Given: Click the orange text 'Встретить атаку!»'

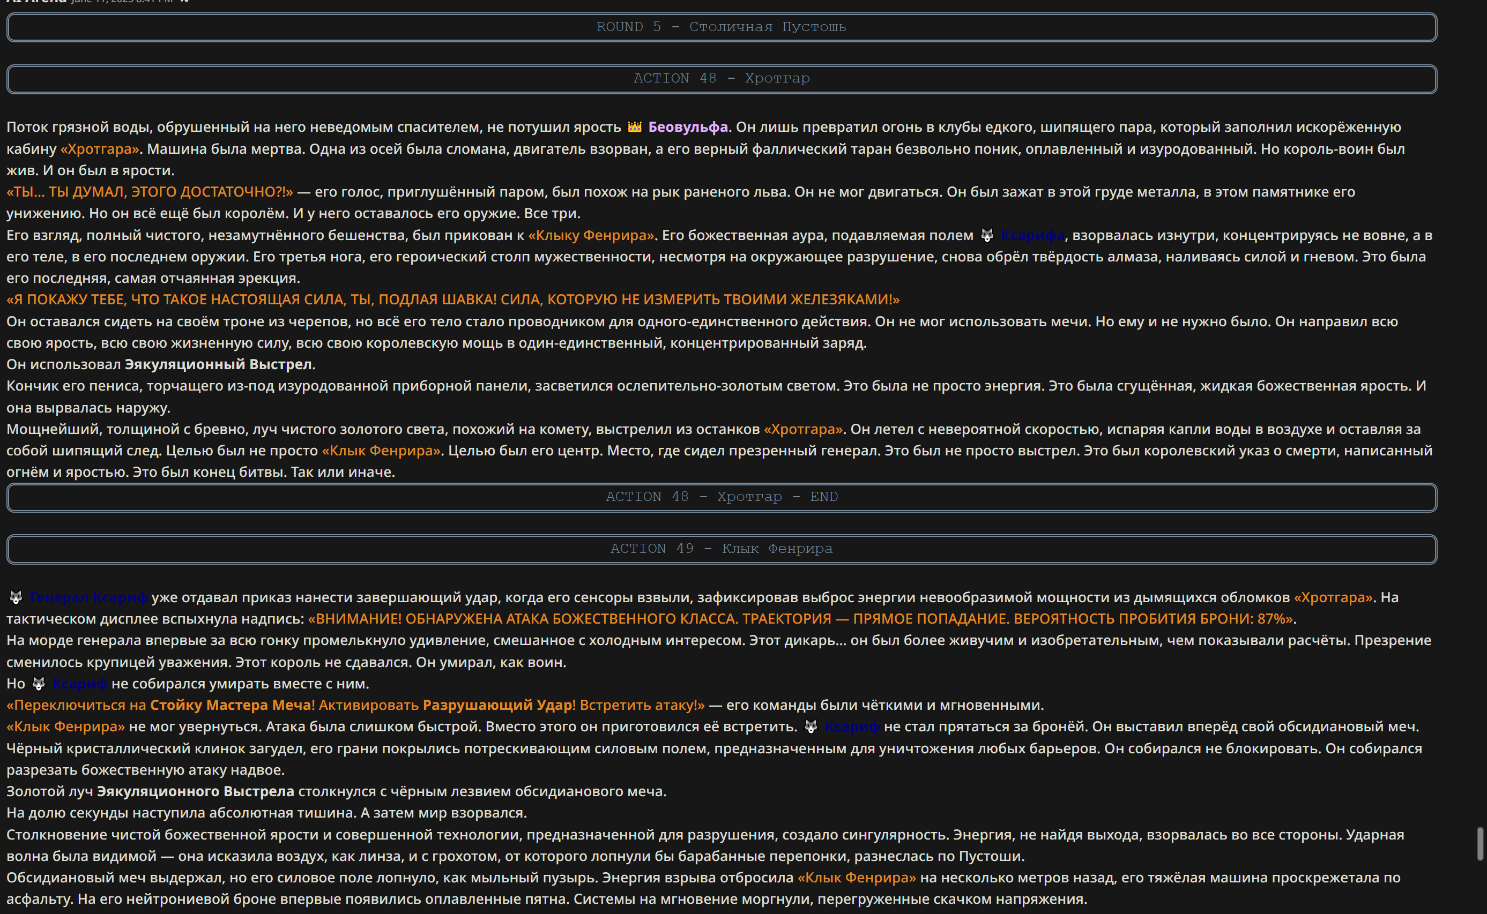Looking at the screenshot, I should [x=642, y=705].
